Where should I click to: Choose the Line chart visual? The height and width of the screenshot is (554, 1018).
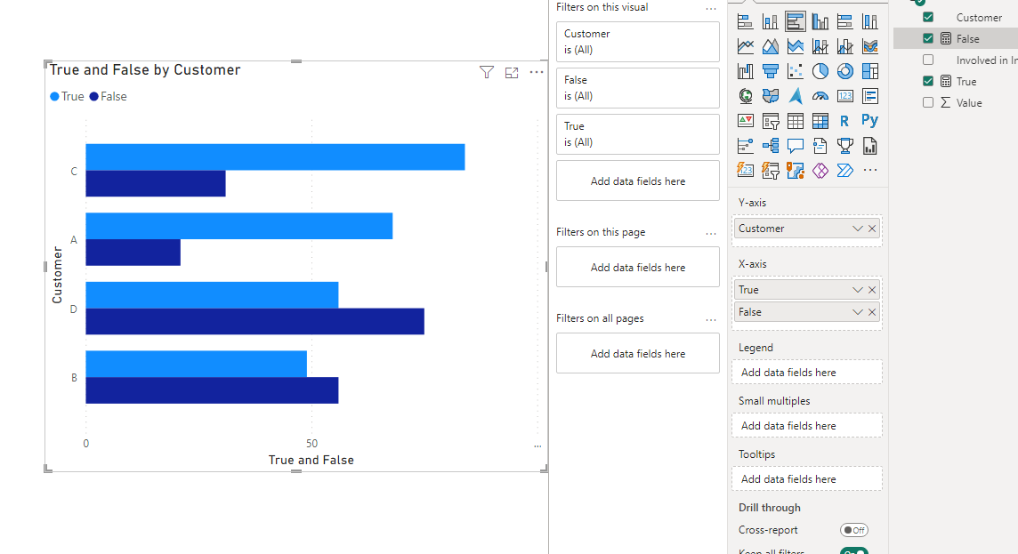(746, 46)
